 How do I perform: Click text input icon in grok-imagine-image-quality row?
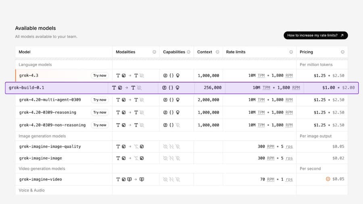coord(118,147)
